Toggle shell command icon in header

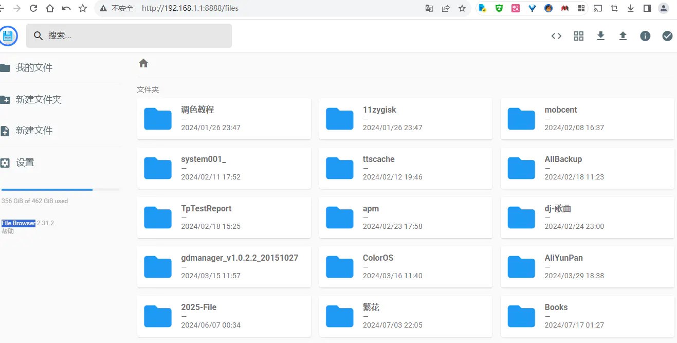(556, 36)
